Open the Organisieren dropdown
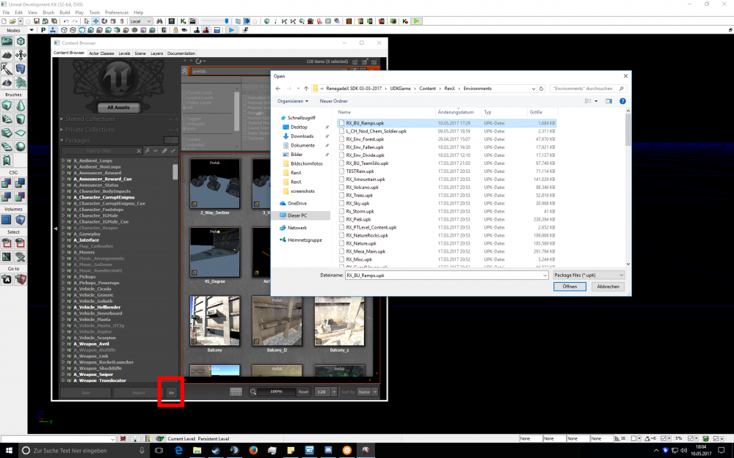 click(x=293, y=101)
